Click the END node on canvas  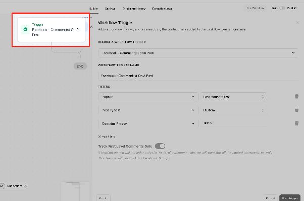(x=80, y=66)
